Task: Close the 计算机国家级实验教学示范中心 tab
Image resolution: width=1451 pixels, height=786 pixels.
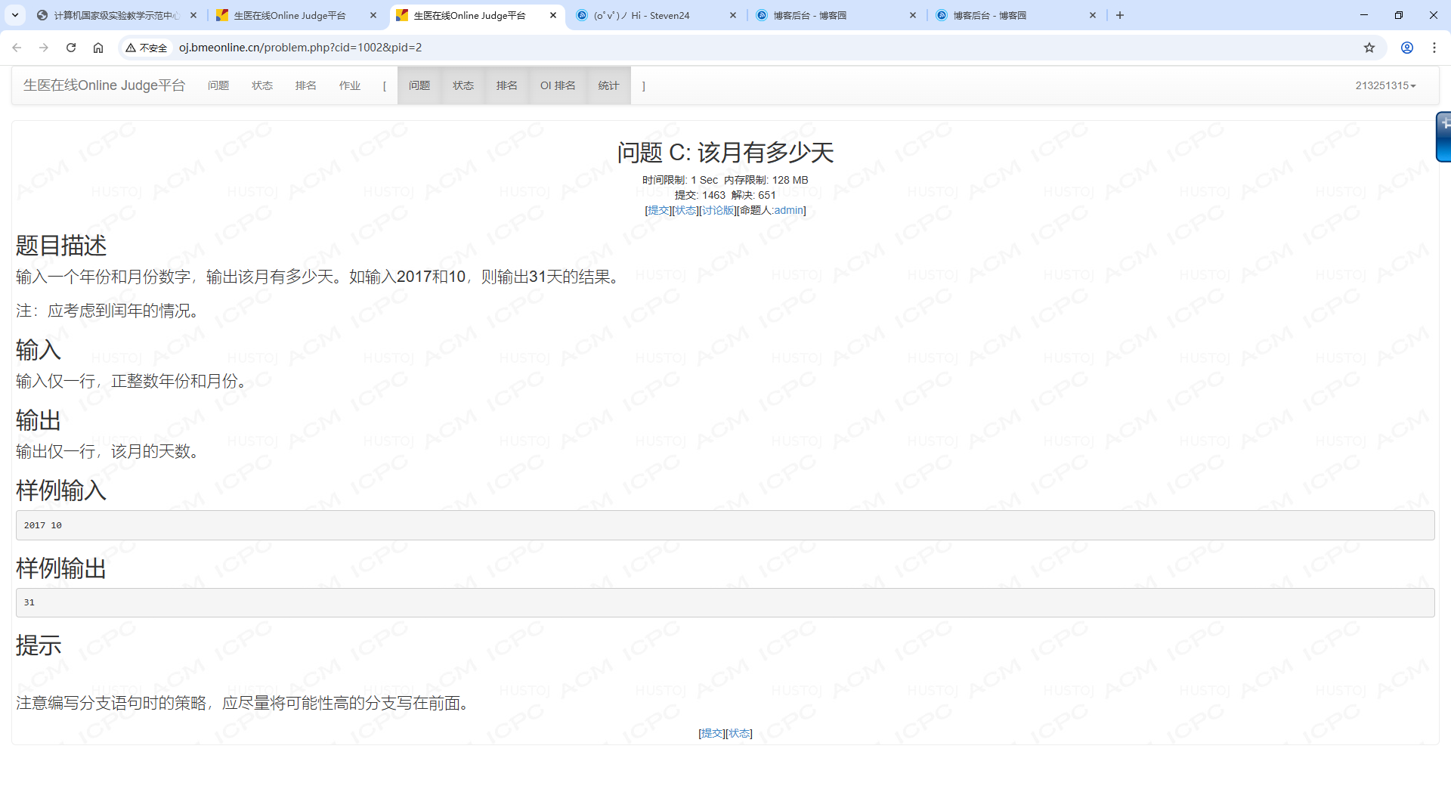Action: coord(193,15)
